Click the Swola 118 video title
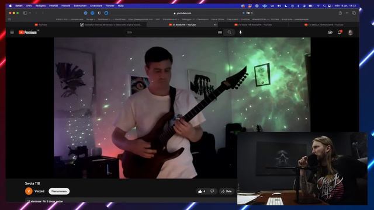The image size is (374, 210). pos(33,183)
